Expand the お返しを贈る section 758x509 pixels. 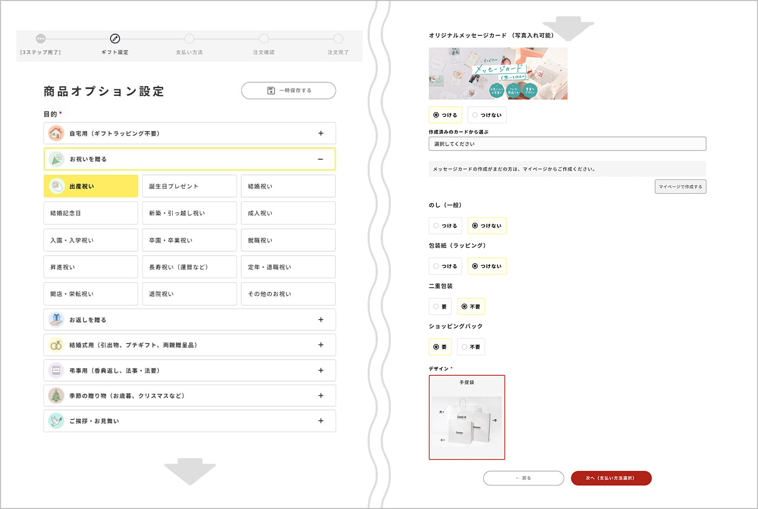[321, 320]
